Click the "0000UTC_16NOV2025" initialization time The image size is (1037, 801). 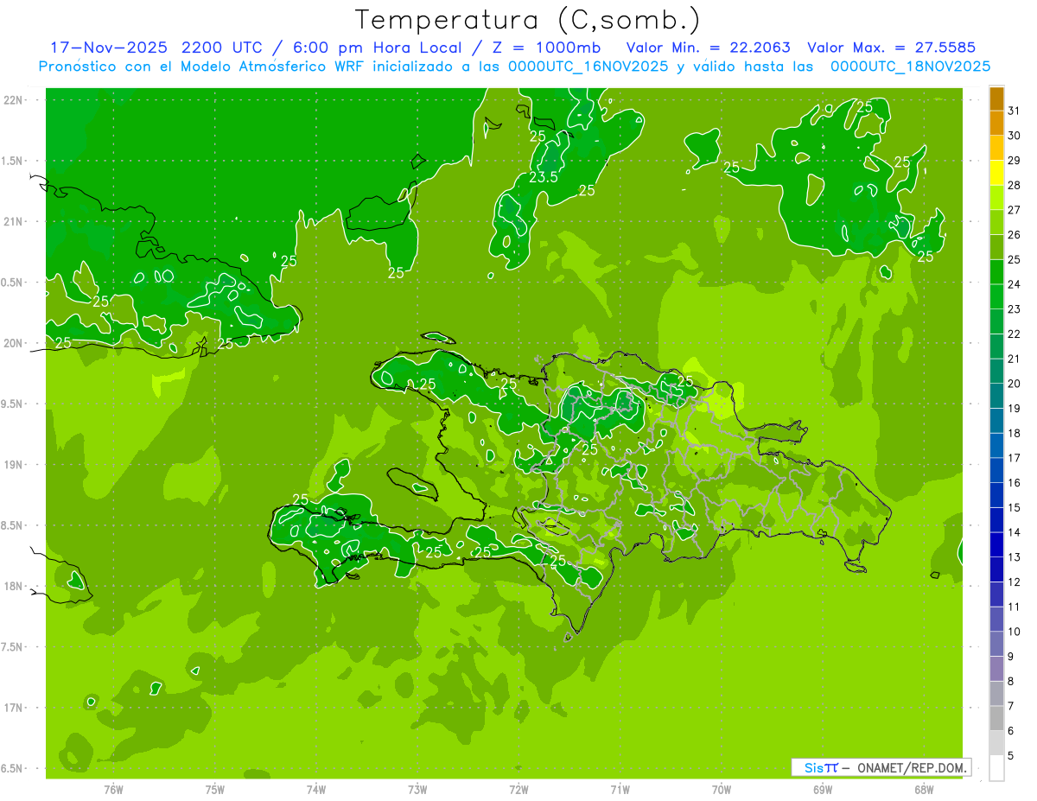[588, 67]
